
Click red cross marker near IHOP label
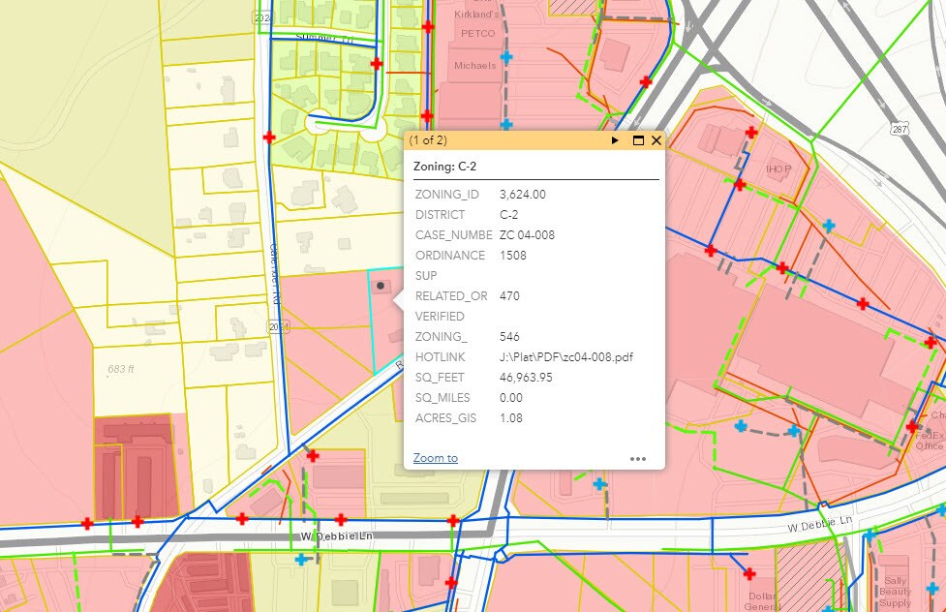click(x=739, y=184)
